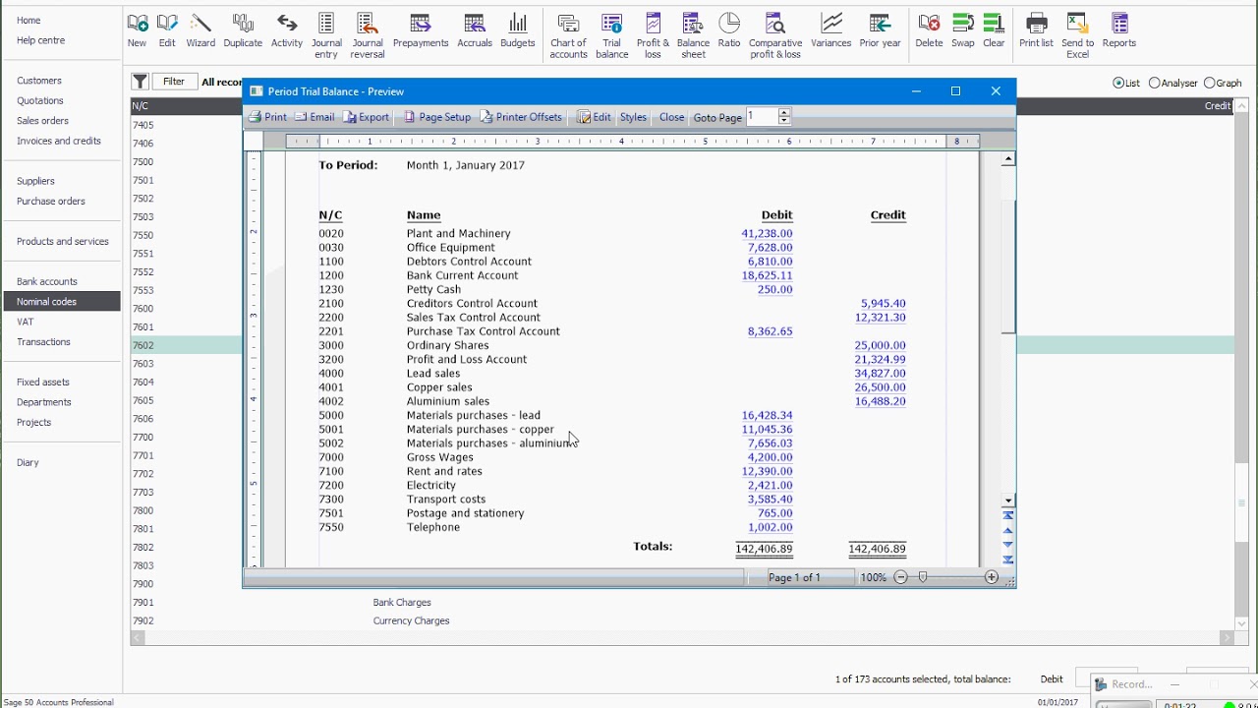
Task: Open the Accruals tool
Action: 475,30
